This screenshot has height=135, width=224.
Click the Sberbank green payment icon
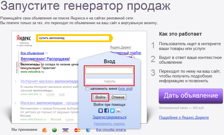(x=54, y=130)
